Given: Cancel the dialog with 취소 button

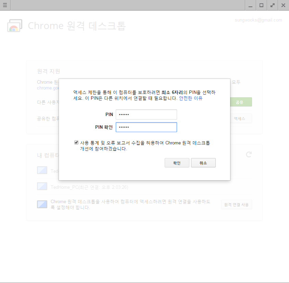Looking at the screenshot, I should [203, 163].
